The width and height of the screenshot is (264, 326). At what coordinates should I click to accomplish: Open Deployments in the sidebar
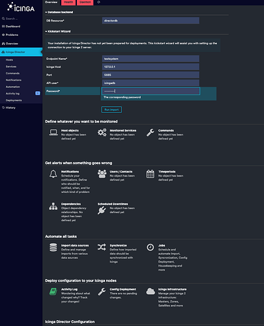(14, 100)
